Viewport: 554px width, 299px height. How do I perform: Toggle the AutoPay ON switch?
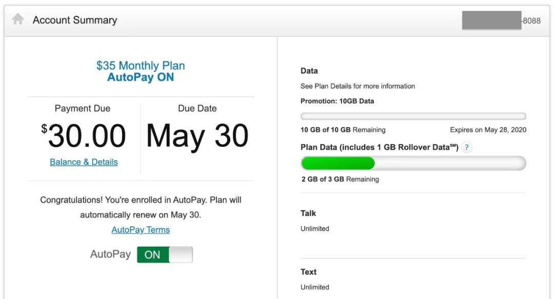click(165, 254)
